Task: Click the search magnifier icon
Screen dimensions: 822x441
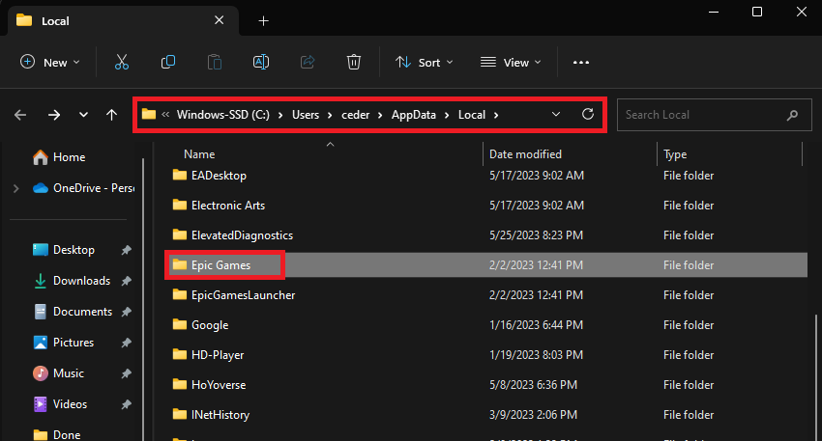Action: tap(793, 115)
